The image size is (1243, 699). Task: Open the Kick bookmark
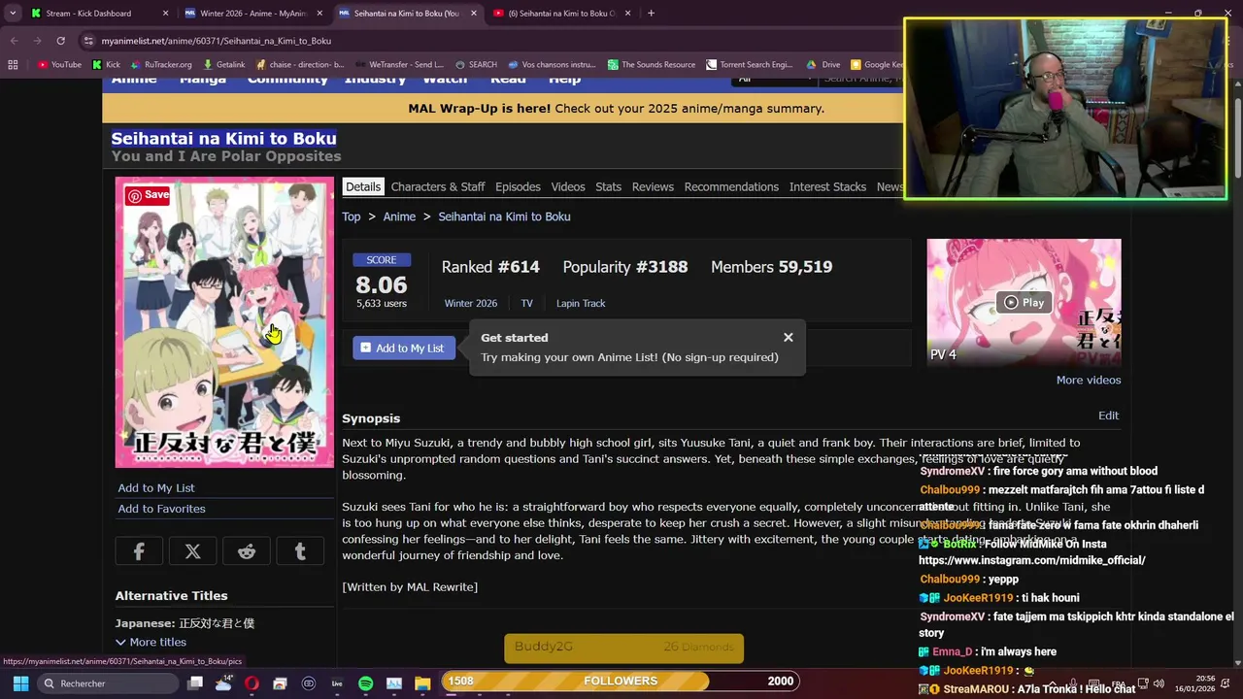(106, 65)
